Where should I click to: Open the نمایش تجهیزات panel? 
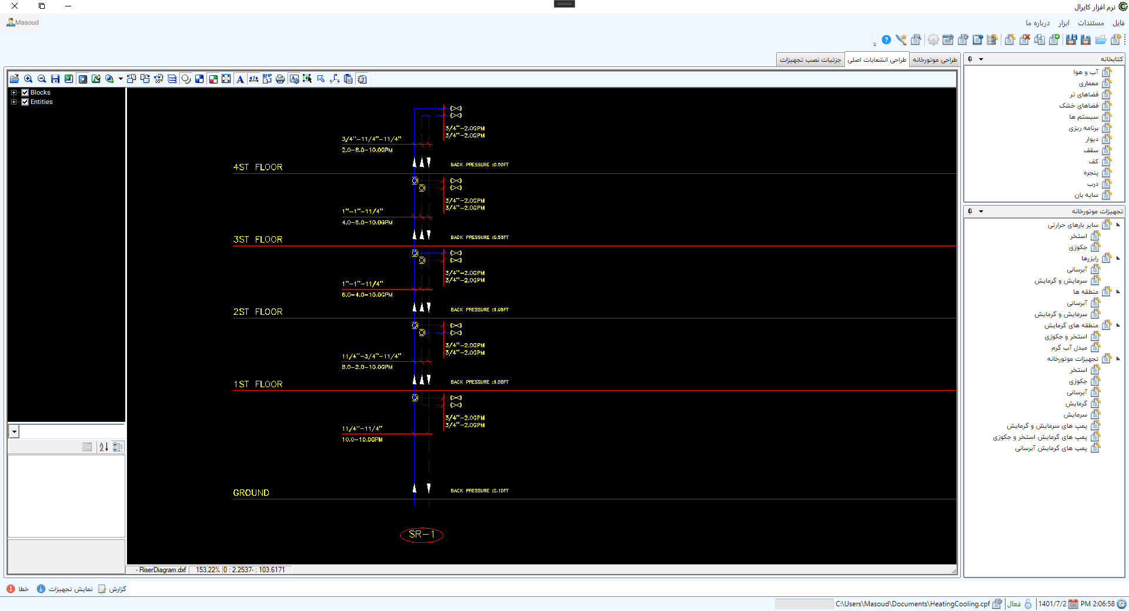[65, 589]
